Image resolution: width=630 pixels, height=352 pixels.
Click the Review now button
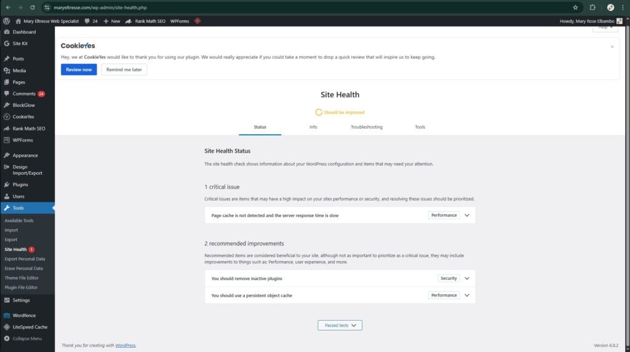(79, 70)
